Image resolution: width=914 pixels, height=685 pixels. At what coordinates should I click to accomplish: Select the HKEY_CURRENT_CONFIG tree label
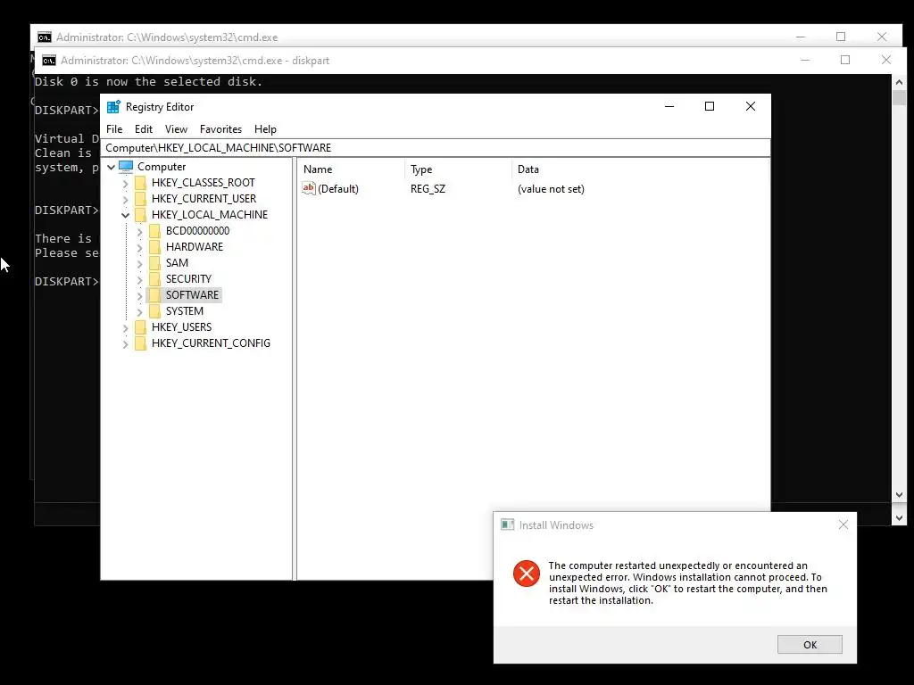click(x=211, y=343)
